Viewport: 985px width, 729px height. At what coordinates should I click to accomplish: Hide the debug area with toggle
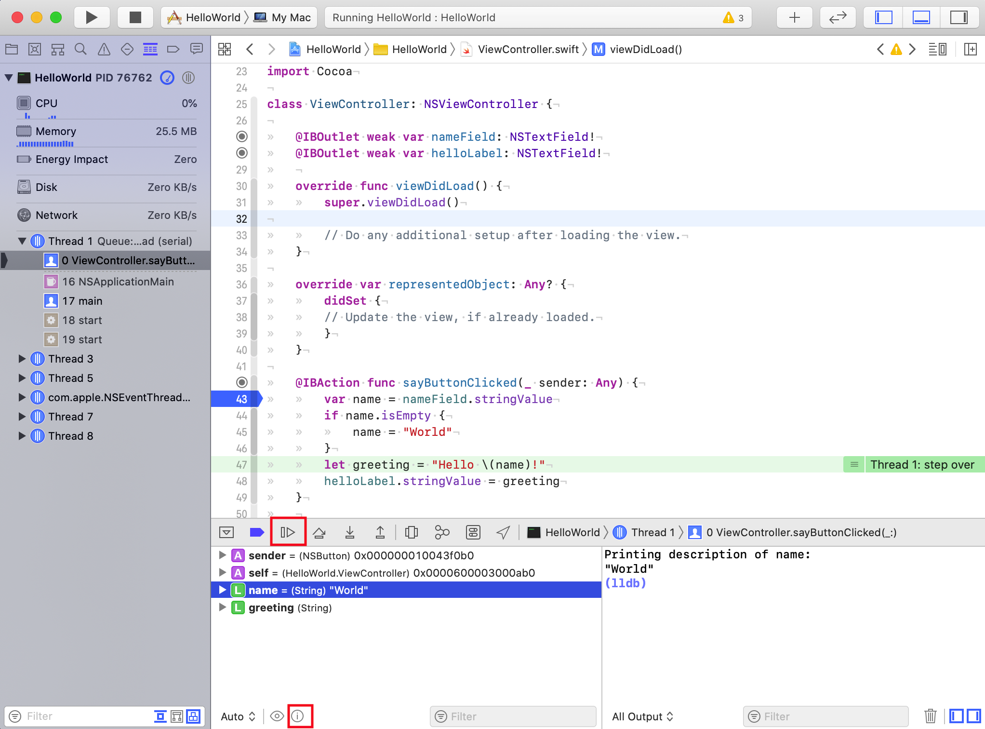pos(226,533)
